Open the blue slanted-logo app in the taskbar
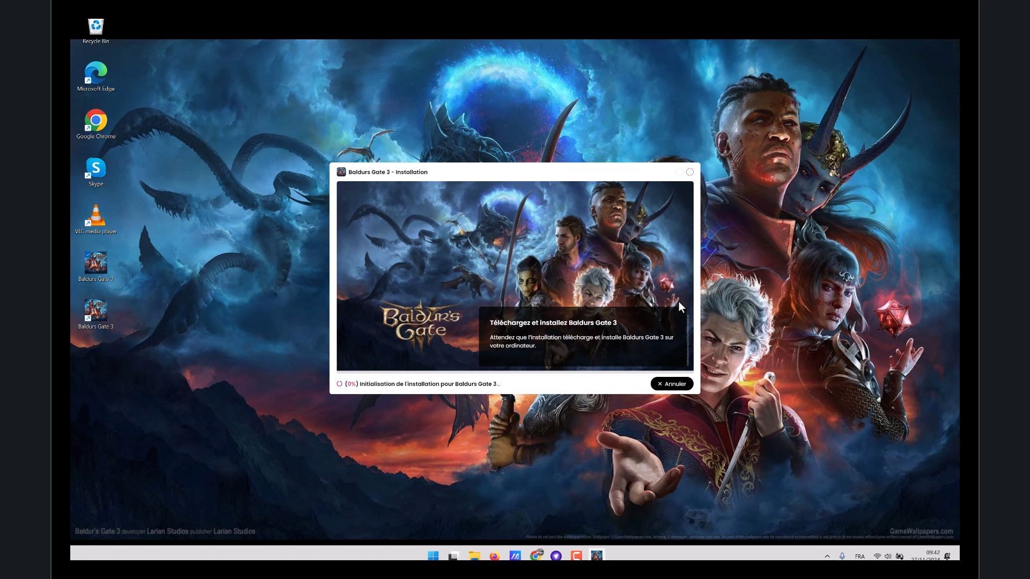1030x579 pixels. point(515,555)
